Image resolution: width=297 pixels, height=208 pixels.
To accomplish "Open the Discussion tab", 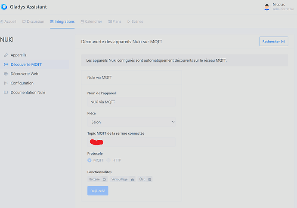I will [x=33, y=21].
